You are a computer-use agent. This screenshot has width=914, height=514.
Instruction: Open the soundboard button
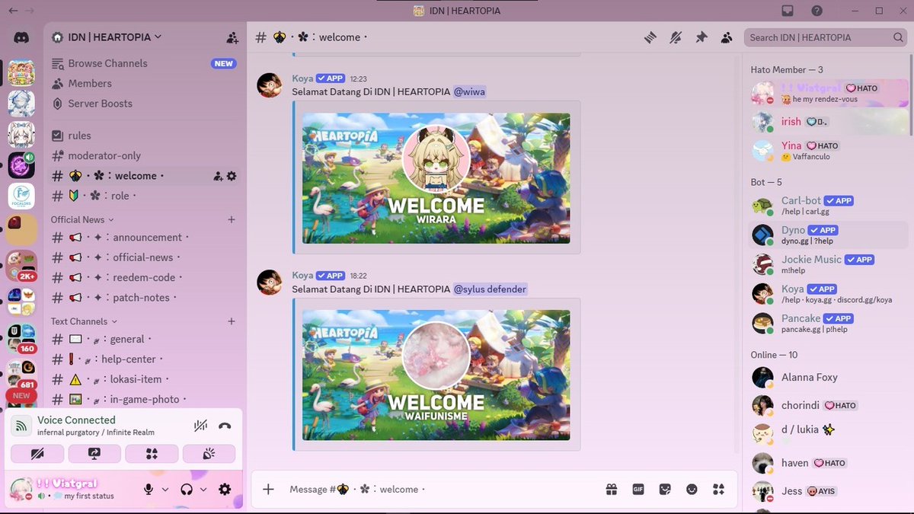209,454
